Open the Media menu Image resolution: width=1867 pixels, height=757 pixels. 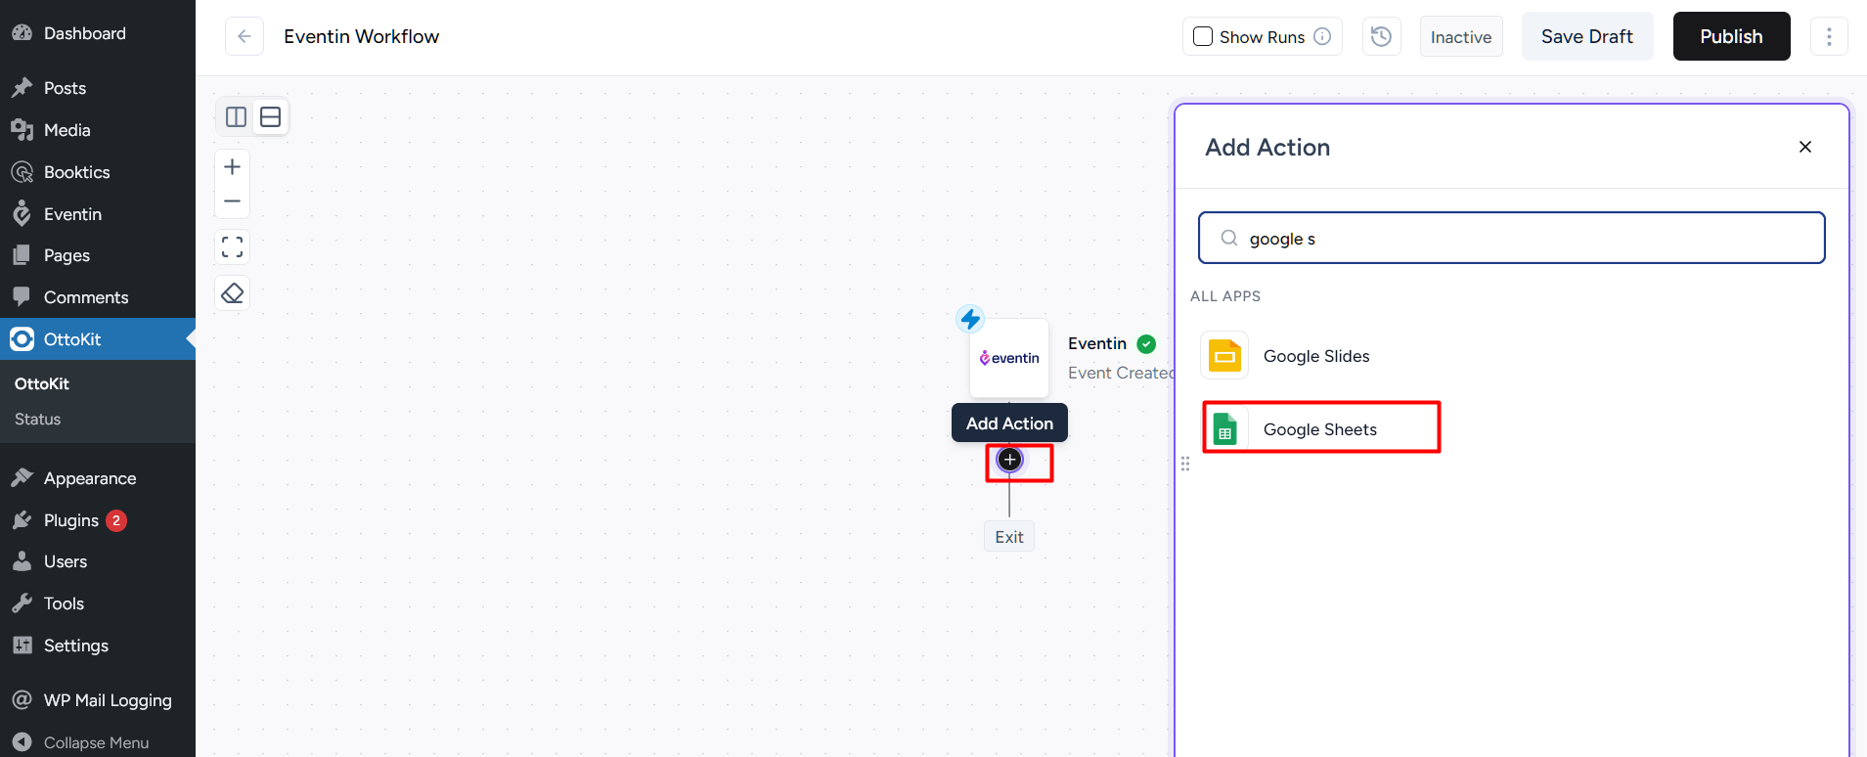click(98, 130)
